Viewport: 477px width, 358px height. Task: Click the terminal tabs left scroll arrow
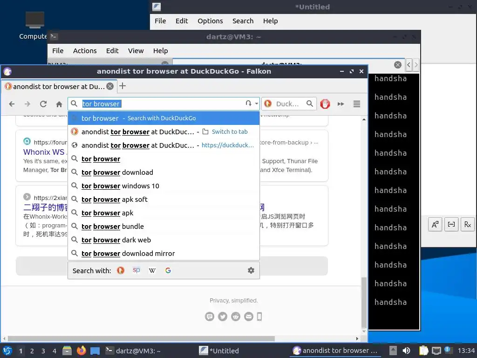[x=409, y=64]
